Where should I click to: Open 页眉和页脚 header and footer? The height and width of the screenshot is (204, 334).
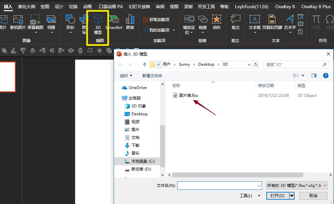pos(272,22)
